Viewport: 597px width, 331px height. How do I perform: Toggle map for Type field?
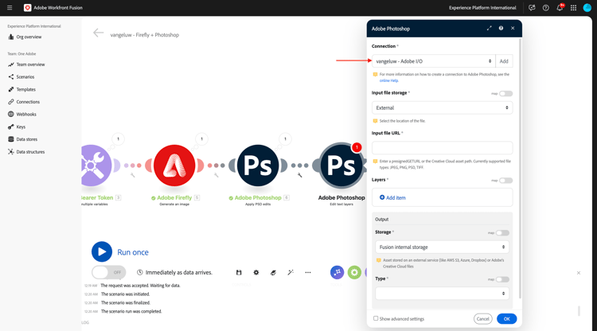pos(502,279)
